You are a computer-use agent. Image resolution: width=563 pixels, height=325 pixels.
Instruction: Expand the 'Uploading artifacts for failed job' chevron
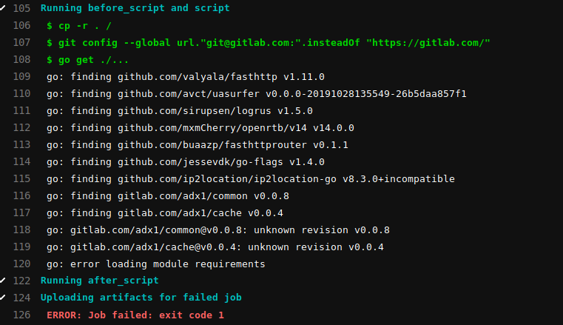pos(2,298)
